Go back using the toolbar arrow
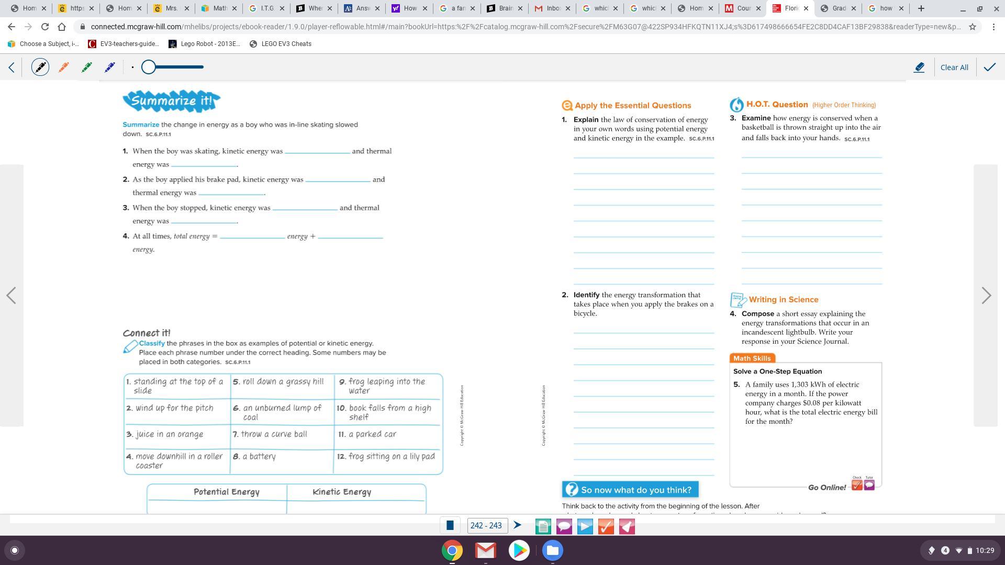Image resolution: width=1005 pixels, height=565 pixels. pyautogui.click(x=12, y=67)
